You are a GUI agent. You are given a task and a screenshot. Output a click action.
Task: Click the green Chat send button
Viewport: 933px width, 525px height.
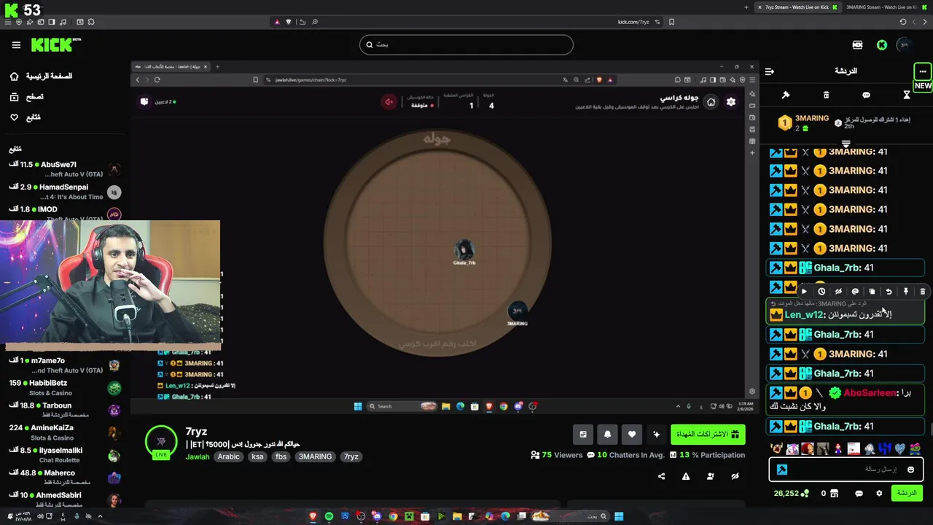(x=907, y=493)
